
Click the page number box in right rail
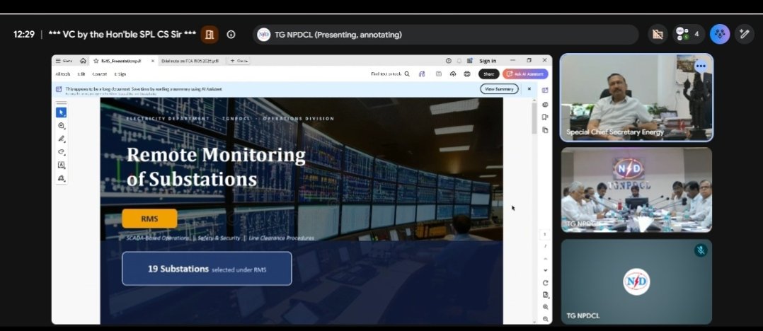coord(545,234)
